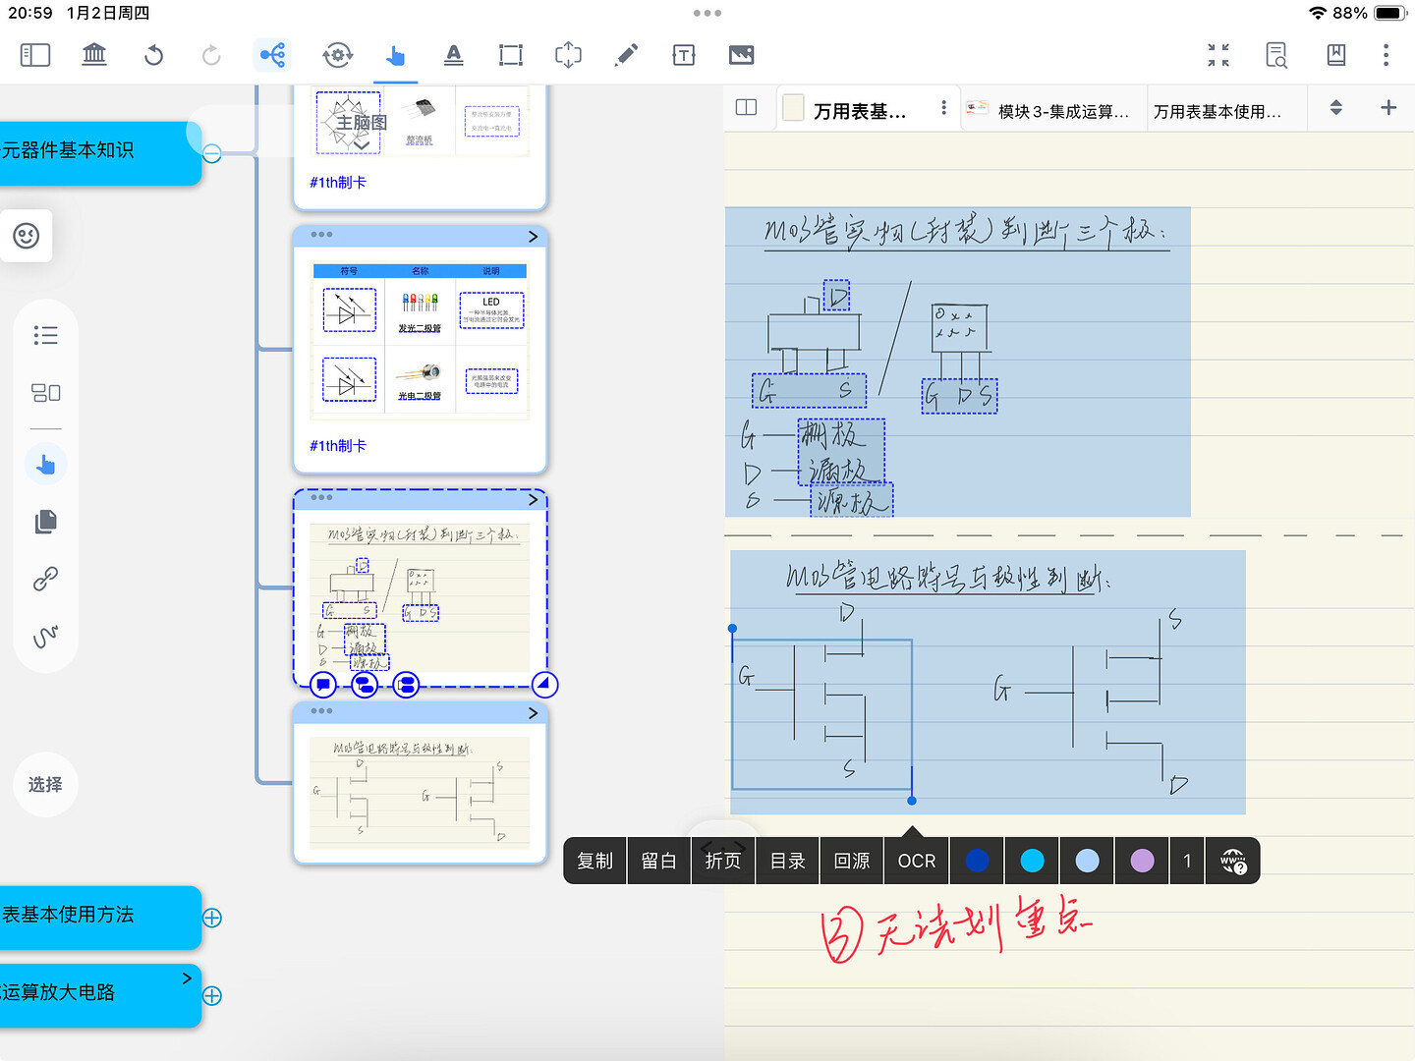The height and width of the screenshot is (1061, 1415).
Task: Select the link tool in side panel
Action: pos(45,579)
